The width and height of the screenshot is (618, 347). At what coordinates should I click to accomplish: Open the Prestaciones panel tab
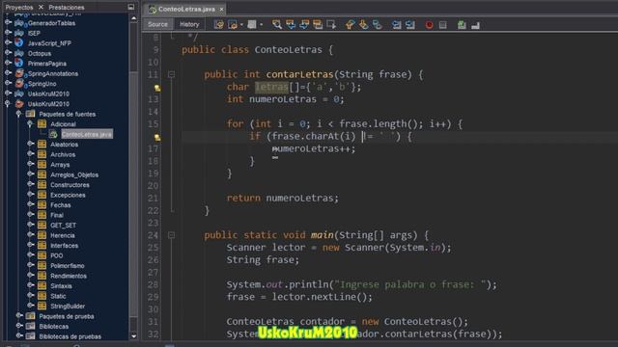click(67, 7)
